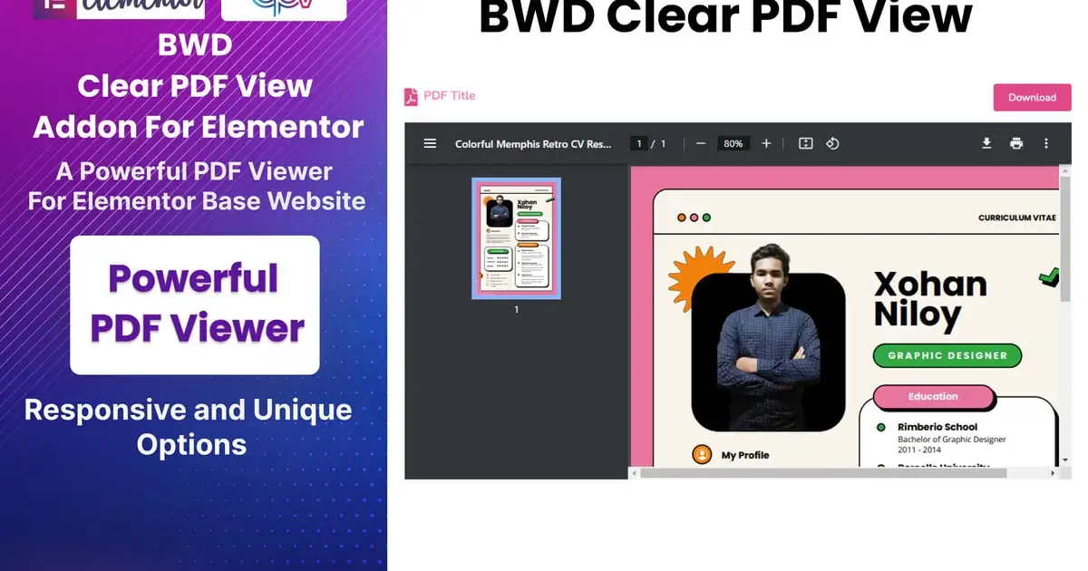The width and height of the screenshot is (1088, 571).
Task: Click the Responsive and Unique Options text
Action: click(189, 427)
